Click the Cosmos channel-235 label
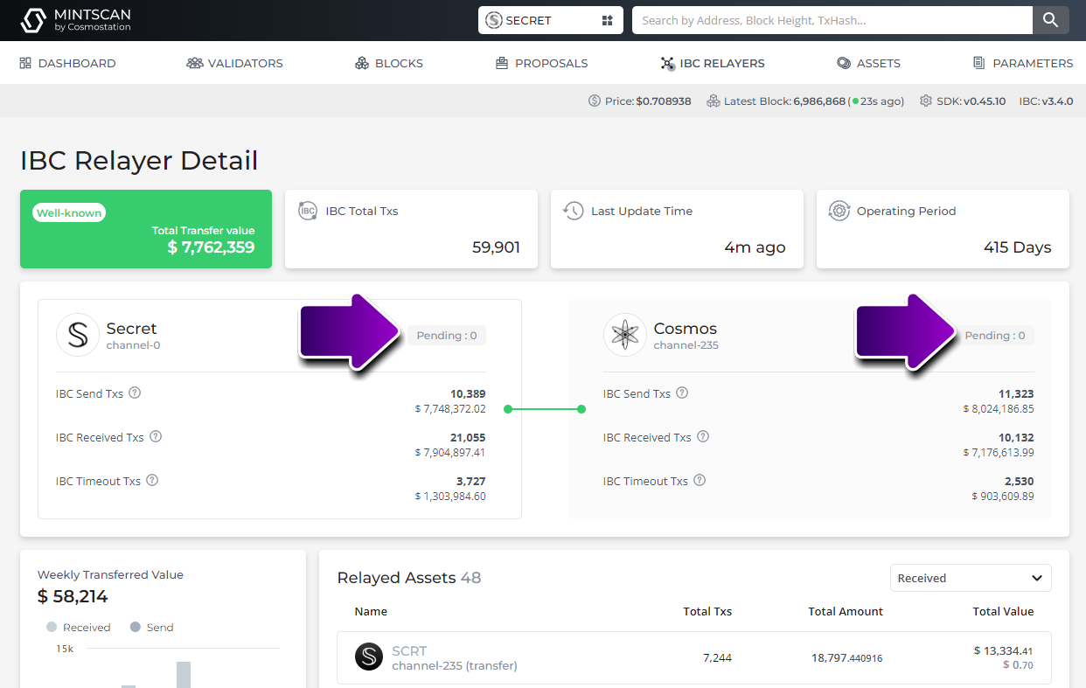This screenshot has height=688, width=1086. click(686, 345)
